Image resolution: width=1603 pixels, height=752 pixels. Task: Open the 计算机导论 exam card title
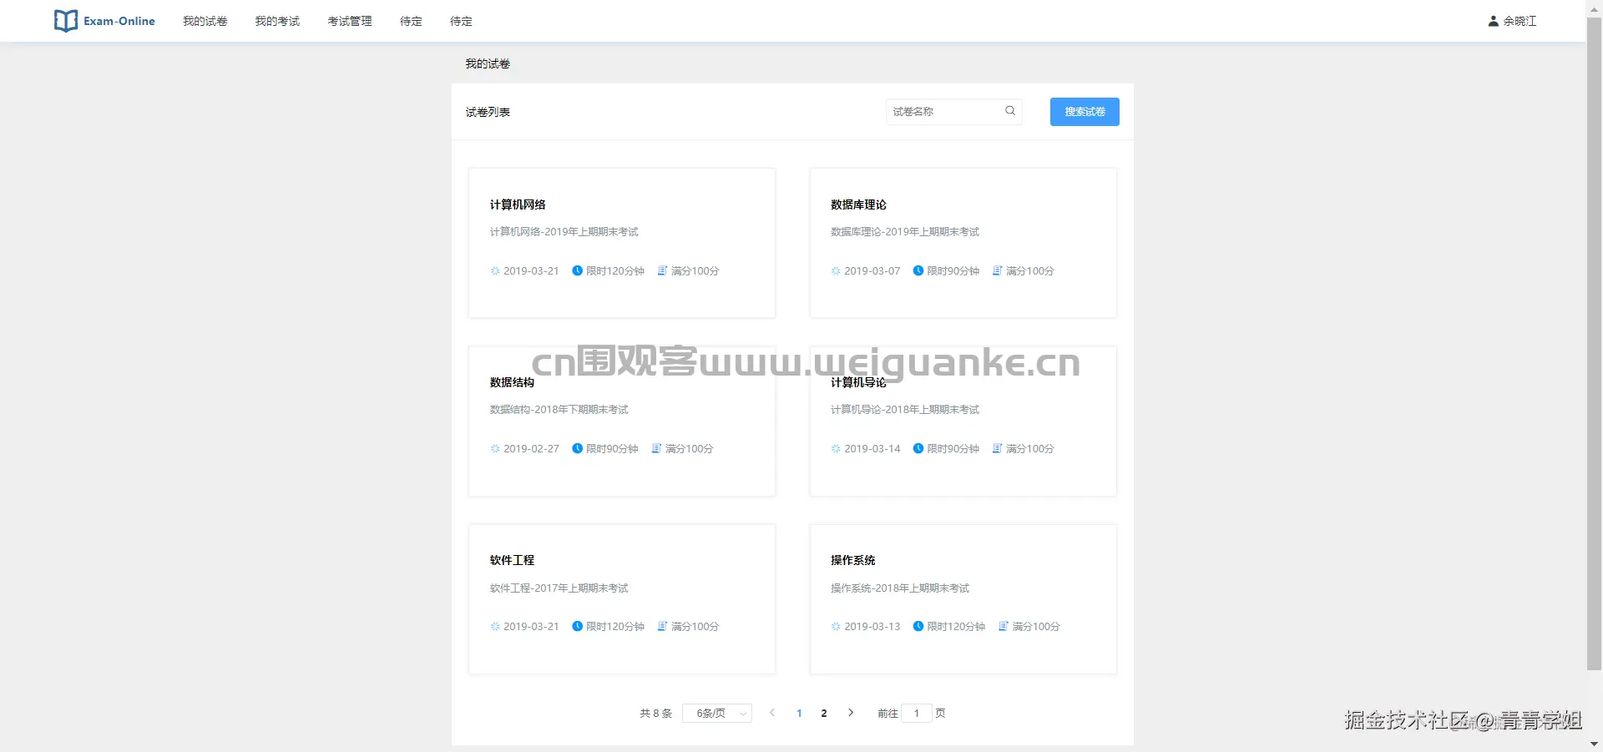858,382
